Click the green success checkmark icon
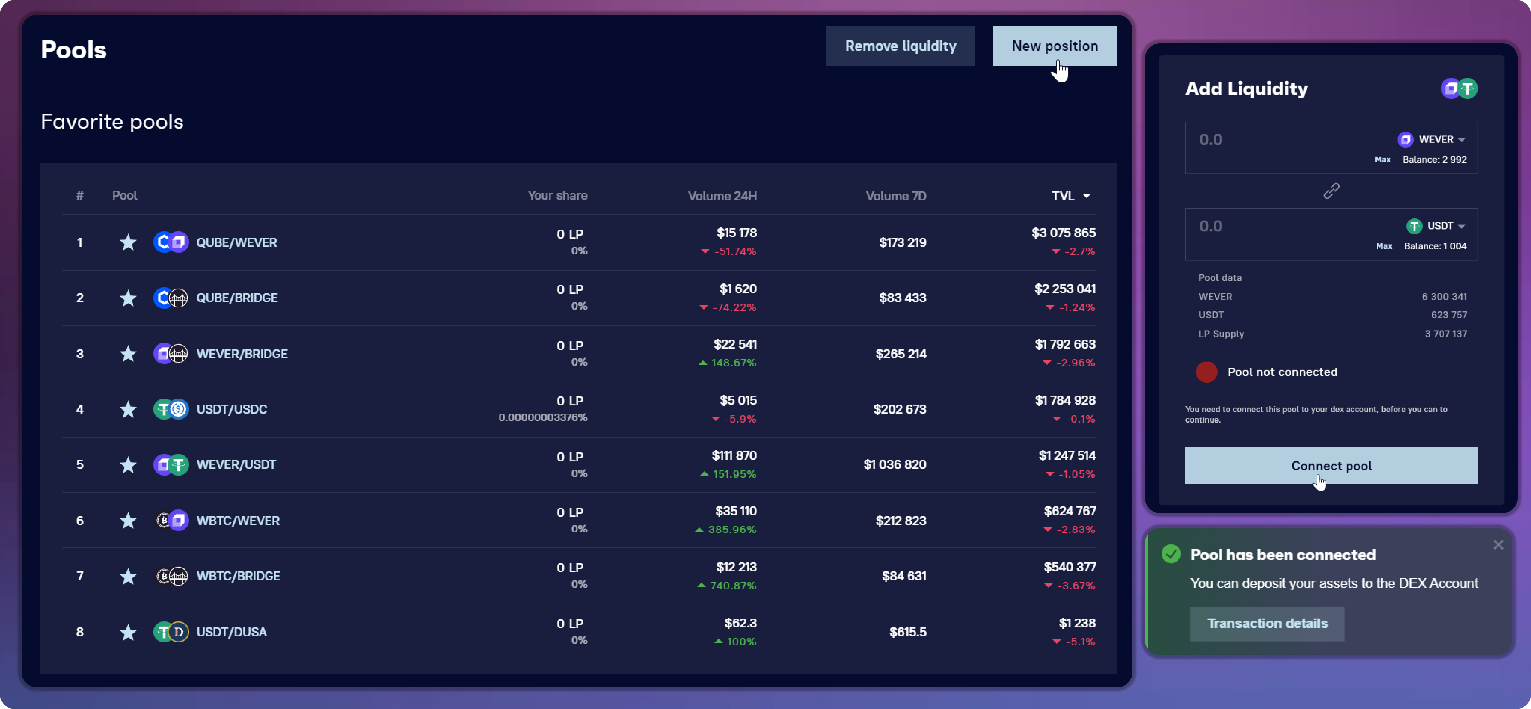1531x709 pixels. tap(1171, 555)
